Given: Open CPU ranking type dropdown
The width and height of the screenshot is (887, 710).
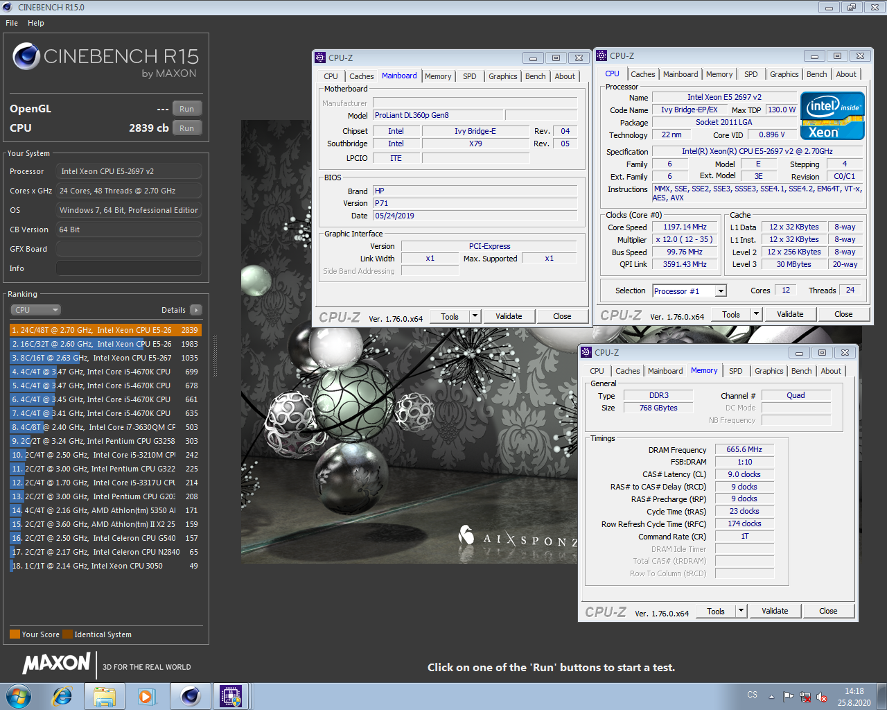Looking at the screenshot, I should point(36,310).
